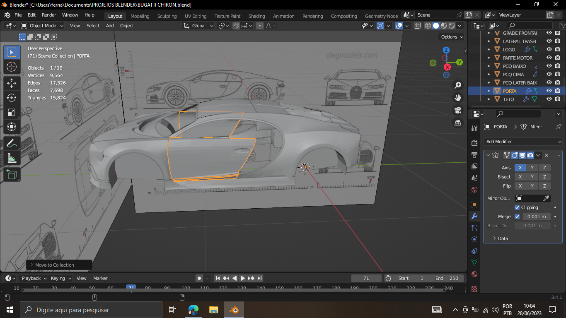The width and height of the screenshot is (566, 318).
Task: Open the Add Modifier dropdown
Action: click(x=523, y=142)
